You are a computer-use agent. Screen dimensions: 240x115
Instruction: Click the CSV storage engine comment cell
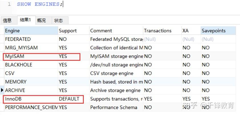pyautogui.click(x=116, y=73)
